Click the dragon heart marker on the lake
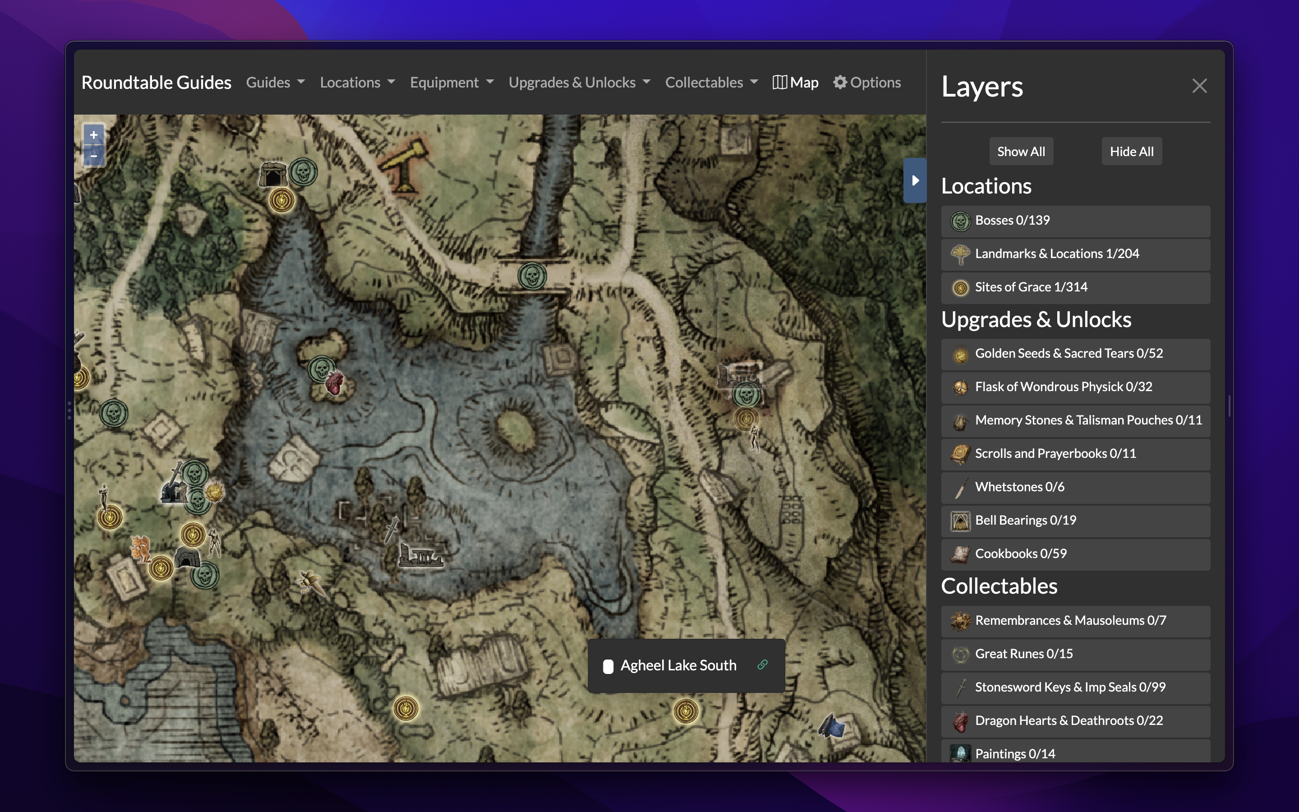Screen dimensions: 1299x812 coord(334,383)
